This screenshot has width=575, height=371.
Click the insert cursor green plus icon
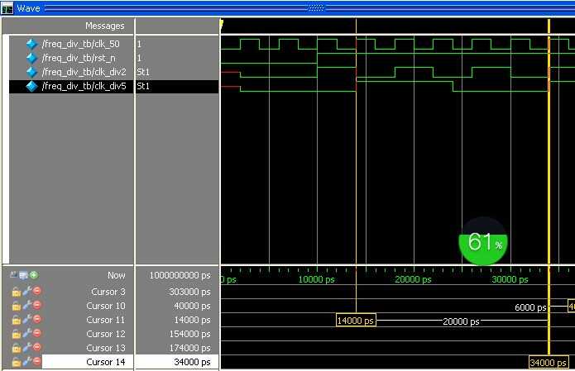[34, 274]
